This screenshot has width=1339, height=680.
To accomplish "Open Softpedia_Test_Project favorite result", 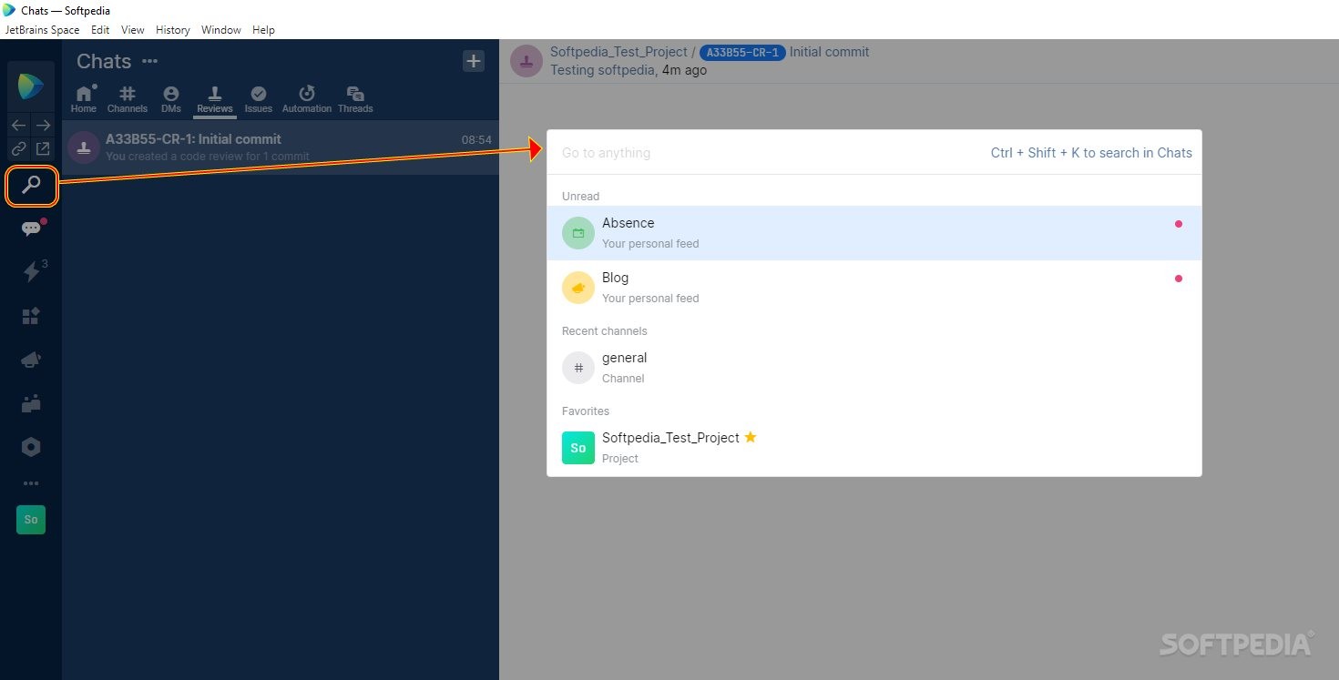I will tap(874, 448).
